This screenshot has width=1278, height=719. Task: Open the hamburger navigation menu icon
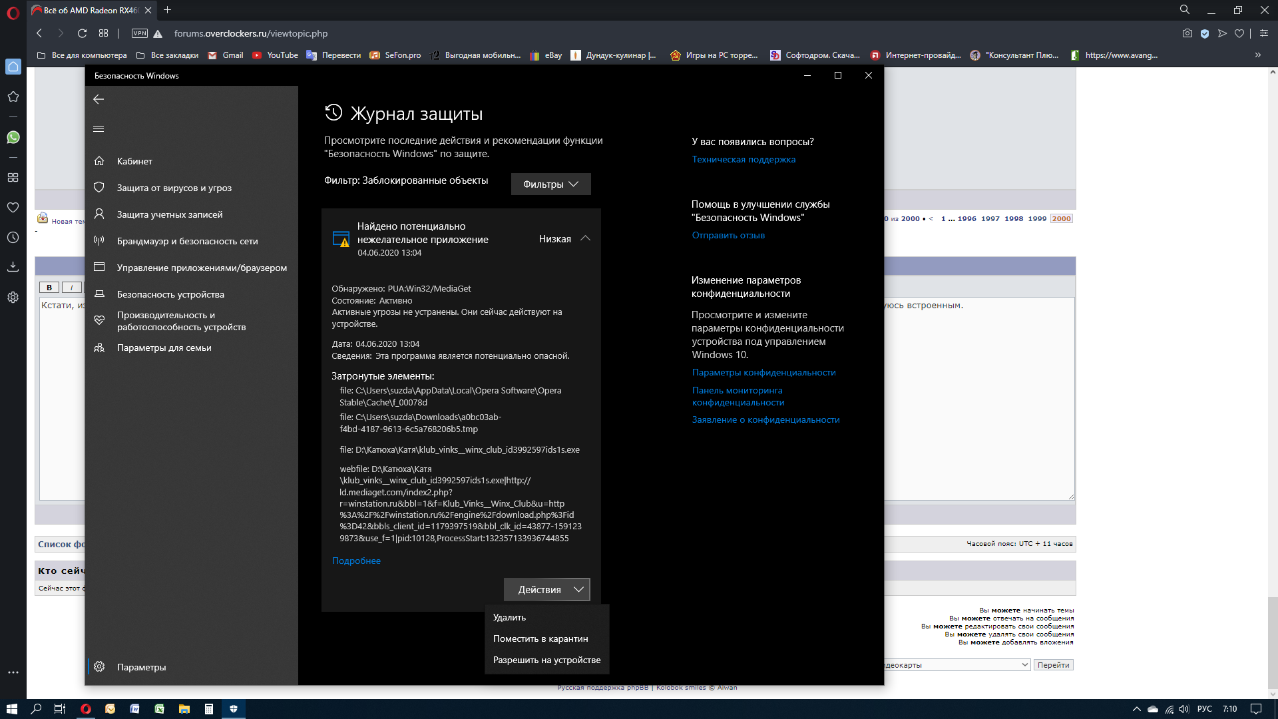pos(99,128)
